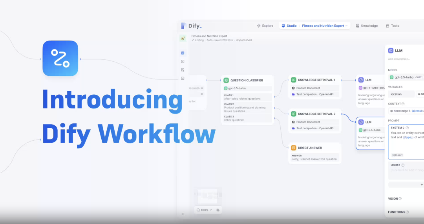Click the folder icon in Knowledge Retrieval 2

tap(293, 128)
